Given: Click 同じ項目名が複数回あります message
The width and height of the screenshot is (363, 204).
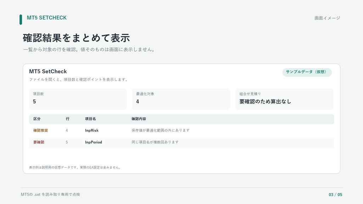Looking at the screenshot, I should point(155,142).
